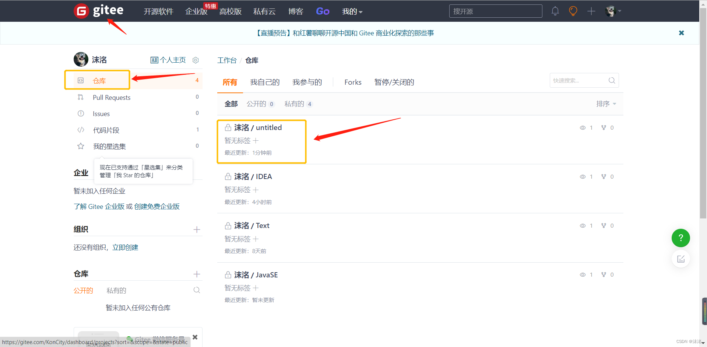This screenshot has height=347, width=707.
Task: Select the Forks tab
Action: (353, 82)
